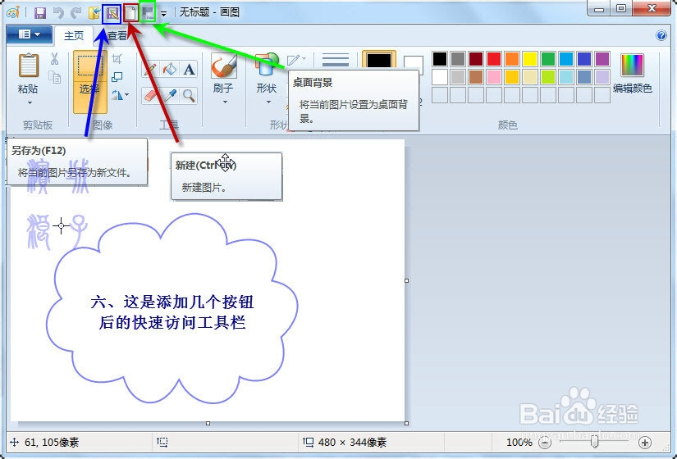Open the Customize Quick Access Toolbar arrow
Image resolution: width=677 pixels, height=459 pixels.
click(x=163, y=14)
